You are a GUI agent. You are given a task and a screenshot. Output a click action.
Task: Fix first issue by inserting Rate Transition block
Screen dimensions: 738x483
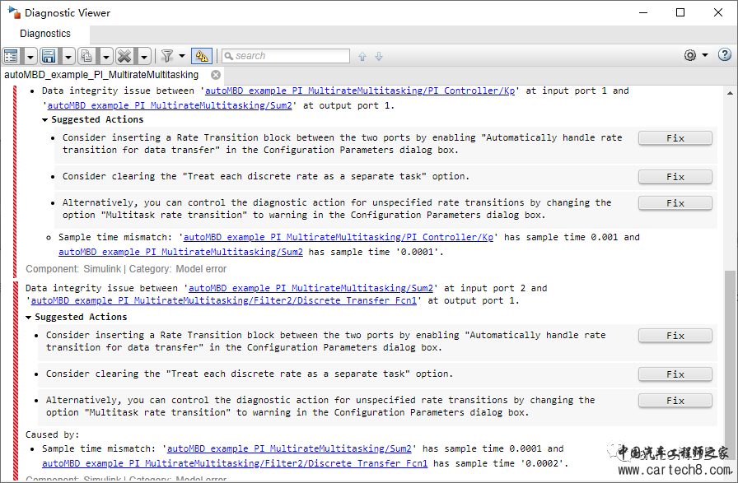[675, 138]
